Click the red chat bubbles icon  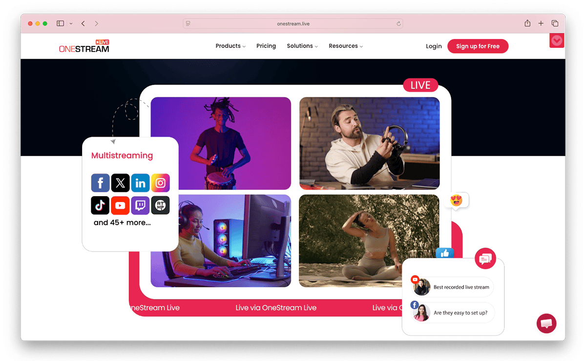click(x=485, y=259)
